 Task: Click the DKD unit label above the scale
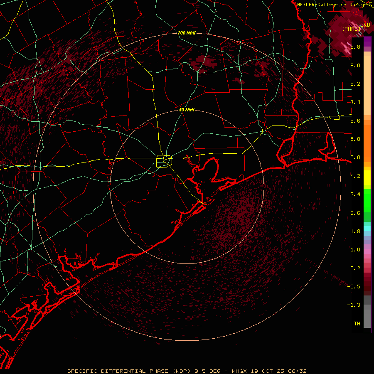pos(365,25)
